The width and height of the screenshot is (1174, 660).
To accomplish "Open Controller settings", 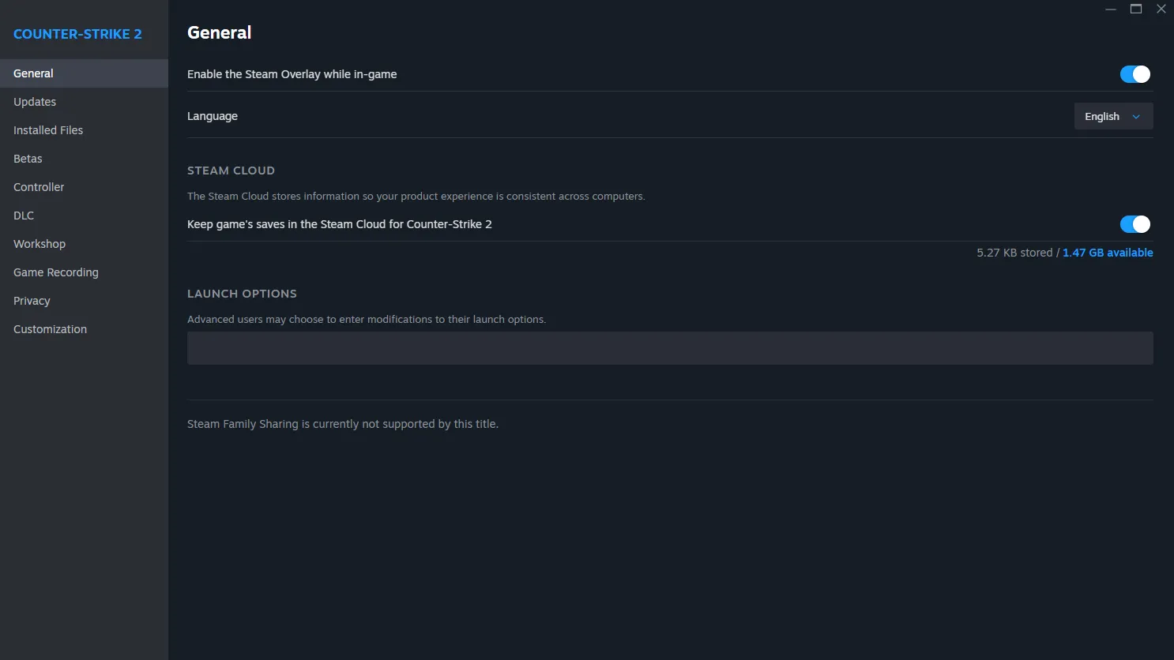I will pyautogui.click(x=39, y=187).
